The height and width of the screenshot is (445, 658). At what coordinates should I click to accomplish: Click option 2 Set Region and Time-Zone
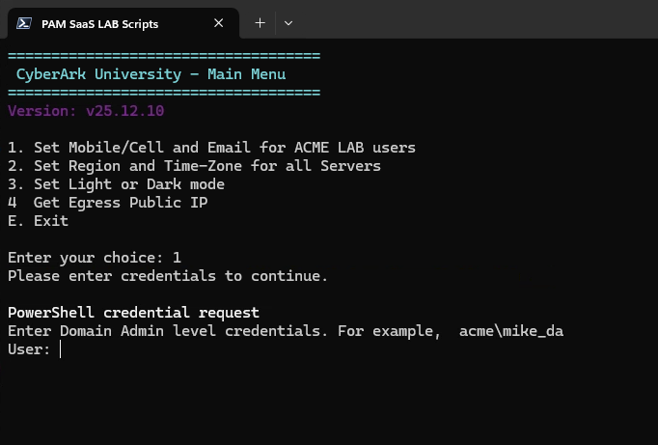pyautogui.click(x=194, y=166)
